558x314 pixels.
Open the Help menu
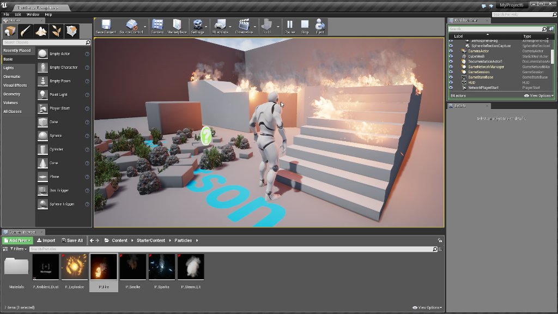[48, 15]
